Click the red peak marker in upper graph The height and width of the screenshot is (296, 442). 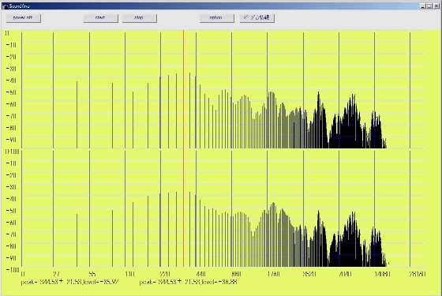click(183, 89)
